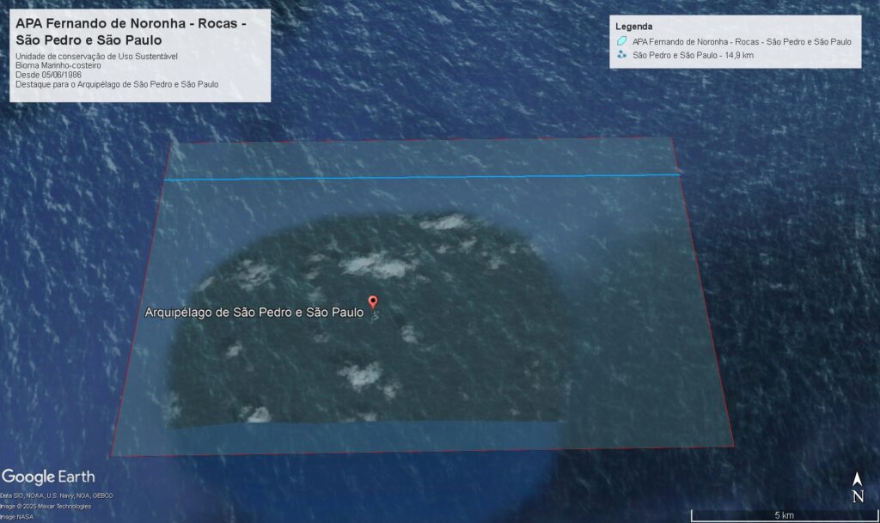Click the 'APA Fernando de Noronha - Rocas' title

131,32
